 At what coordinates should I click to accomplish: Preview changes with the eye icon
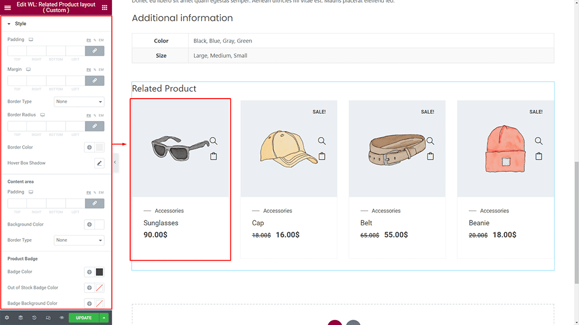pos(62,318)
